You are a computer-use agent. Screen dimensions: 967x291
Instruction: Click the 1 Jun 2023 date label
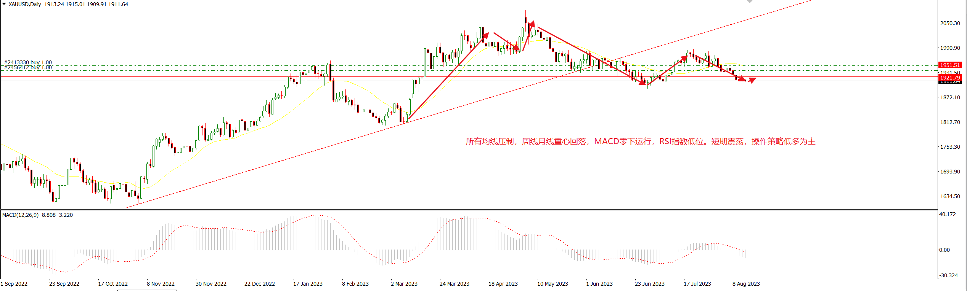[599, 284]
